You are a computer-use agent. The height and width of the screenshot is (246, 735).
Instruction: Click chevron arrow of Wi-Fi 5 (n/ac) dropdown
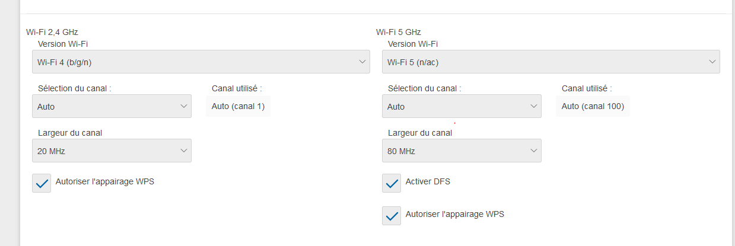712,62
